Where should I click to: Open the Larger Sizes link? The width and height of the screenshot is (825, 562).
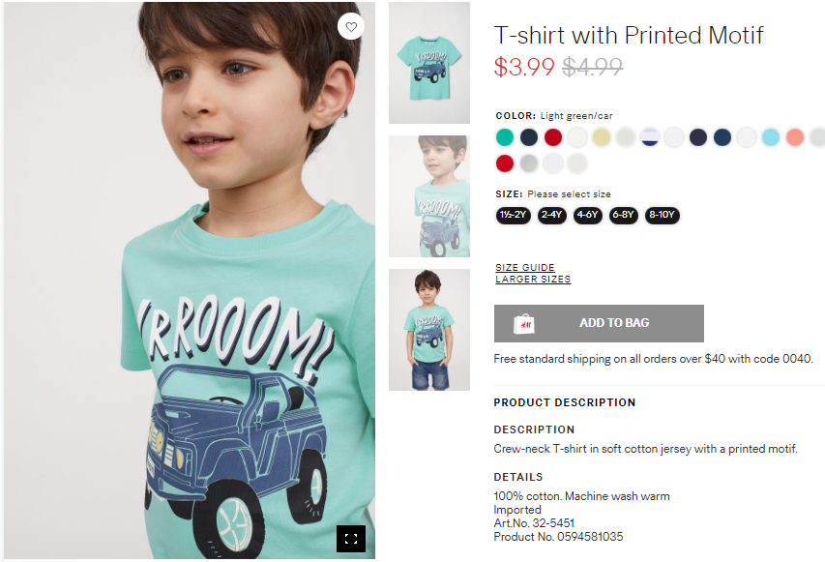point(533,279)
